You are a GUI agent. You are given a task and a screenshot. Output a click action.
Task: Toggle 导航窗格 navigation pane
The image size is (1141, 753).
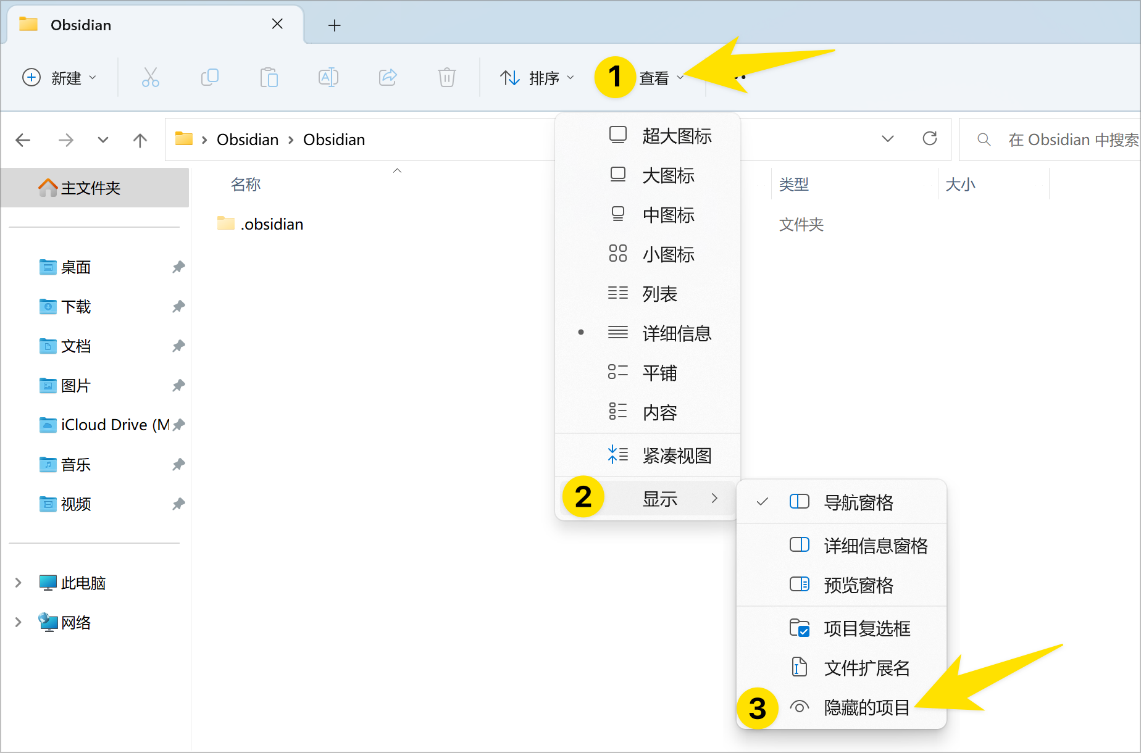coord(842,502)
